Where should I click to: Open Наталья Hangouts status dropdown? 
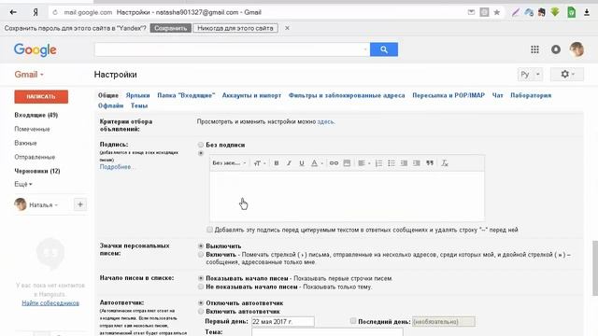(44, 205)
